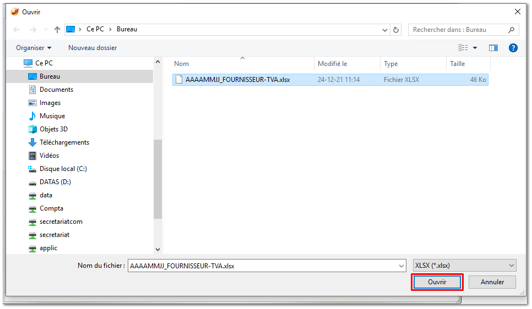Open the Organiser menu
This screenshot has height=309, width=532.
coord(34,48)
